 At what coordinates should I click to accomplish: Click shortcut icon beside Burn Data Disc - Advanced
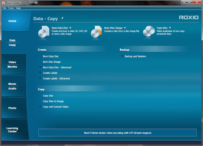(x=40, y=67)
